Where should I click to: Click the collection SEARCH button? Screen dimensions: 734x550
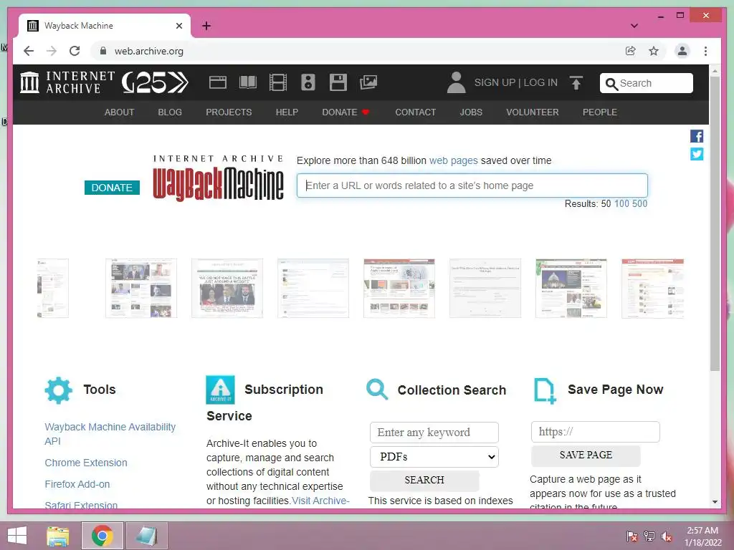click(x=424, y=481)
